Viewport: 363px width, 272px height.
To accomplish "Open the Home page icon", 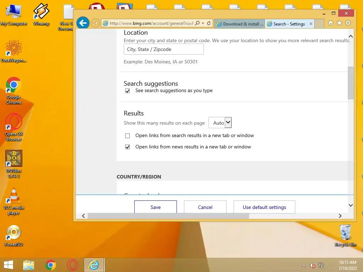I will (x=331, y=23).
